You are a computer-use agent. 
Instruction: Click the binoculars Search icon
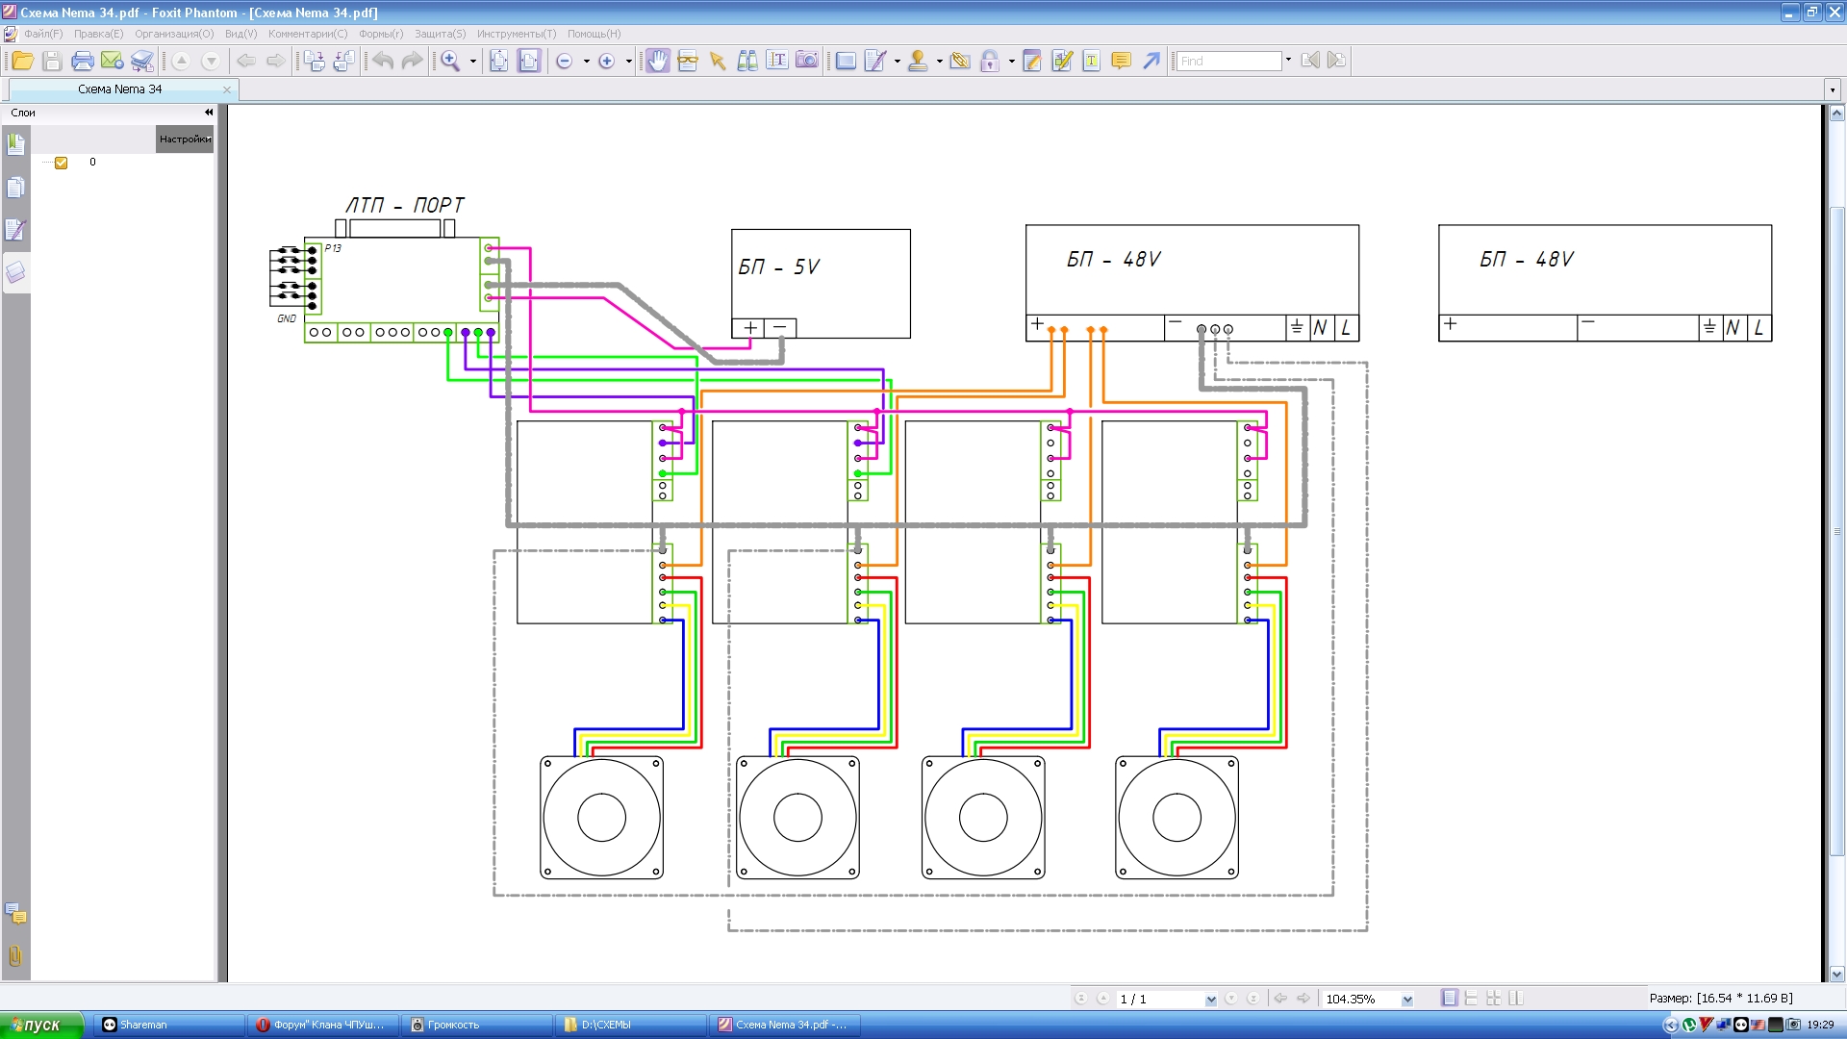point(747,61)
